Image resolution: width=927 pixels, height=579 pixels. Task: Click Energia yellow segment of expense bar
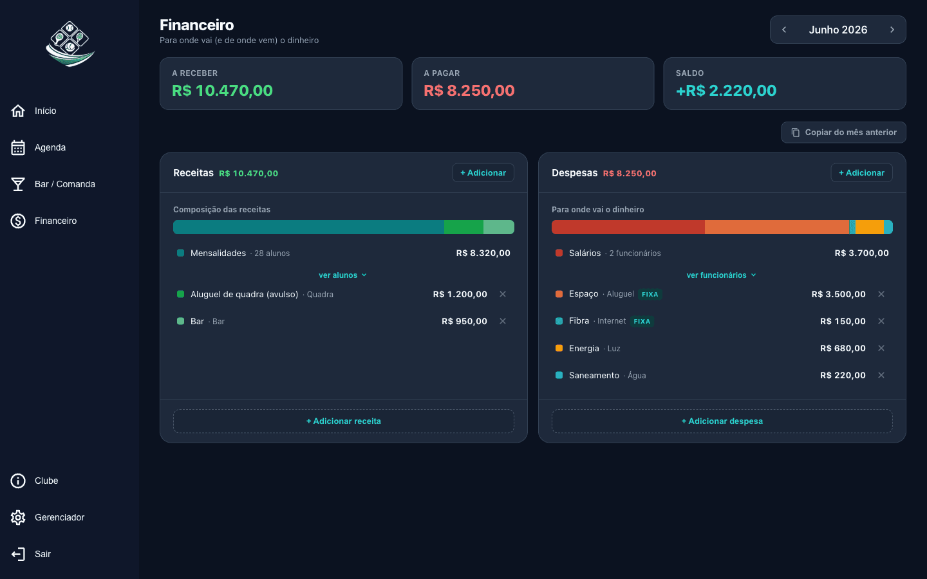[870, 227]
